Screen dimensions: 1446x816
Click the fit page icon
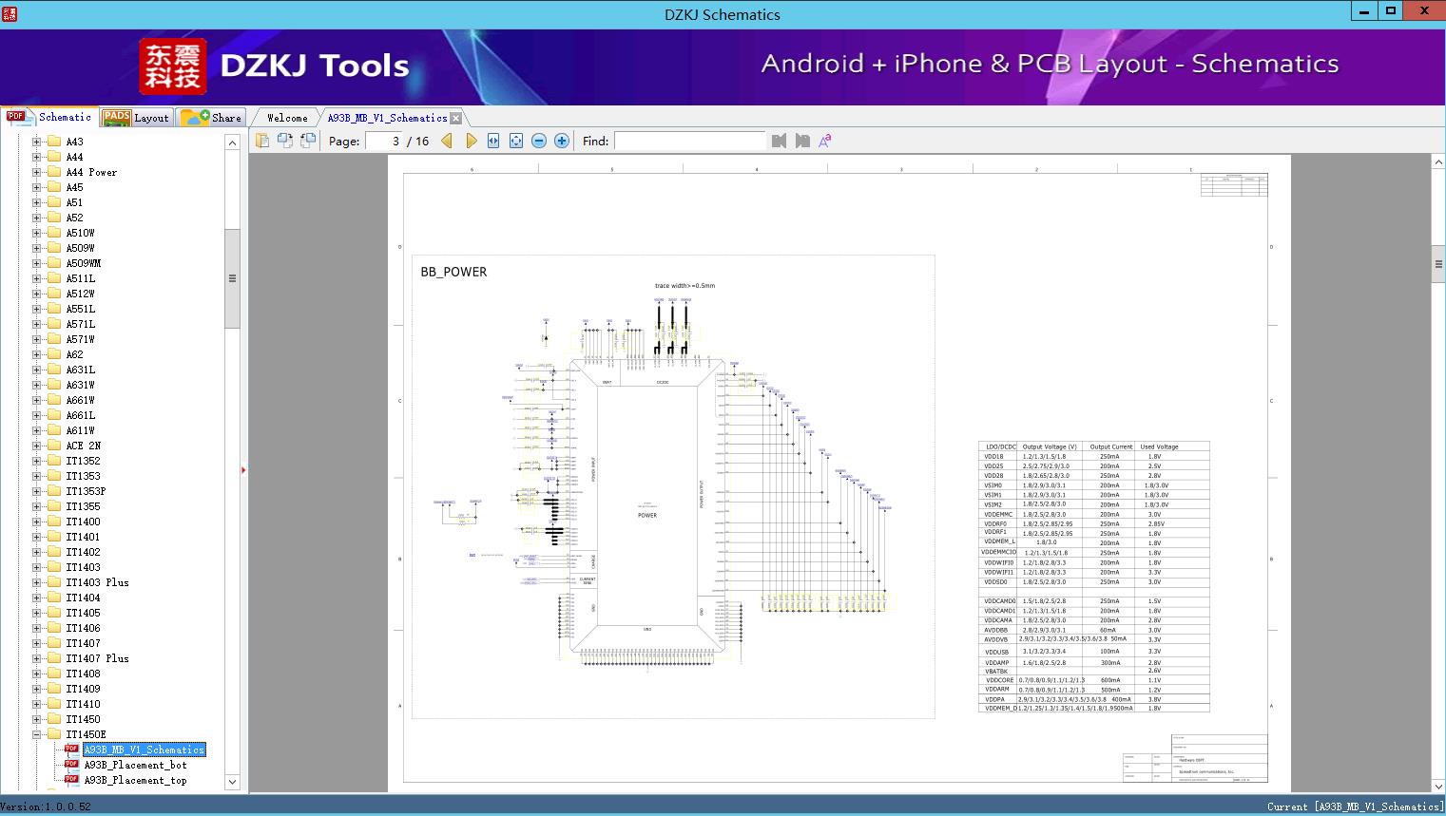click(516, 141)
